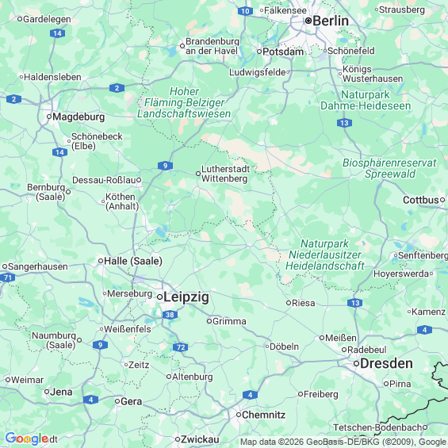The image size is (448, 448).
Task: Click the A14 shield below Gardelegen
Action: coord(57,33)
